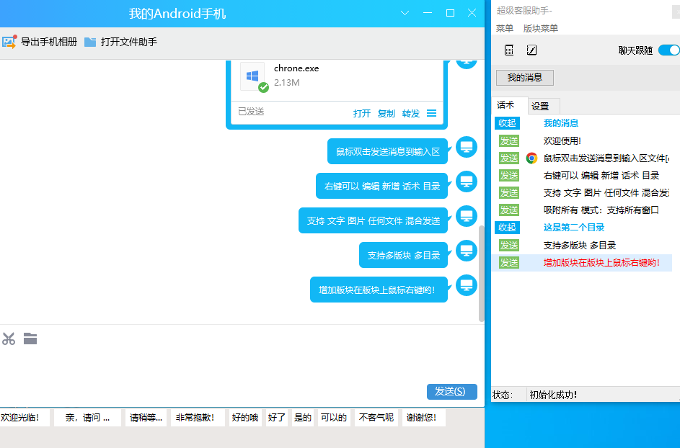The width and height of the screenshot is (680, 448).
Task: Click 转发 link on the file message
Action: [410, 113]
